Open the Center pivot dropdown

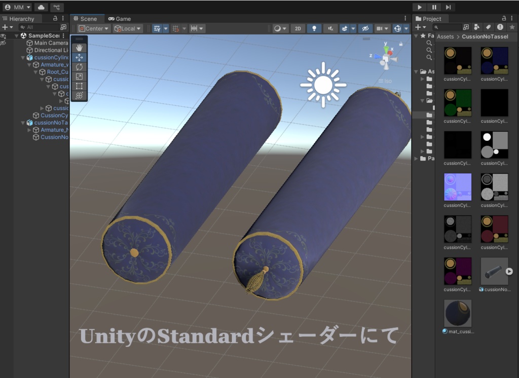(x=93, y=28)
